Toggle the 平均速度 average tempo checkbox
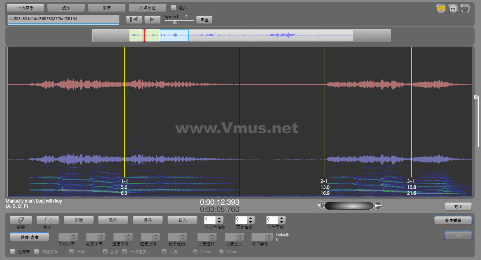This screenshot has height=260, width=481. [124, 252]
